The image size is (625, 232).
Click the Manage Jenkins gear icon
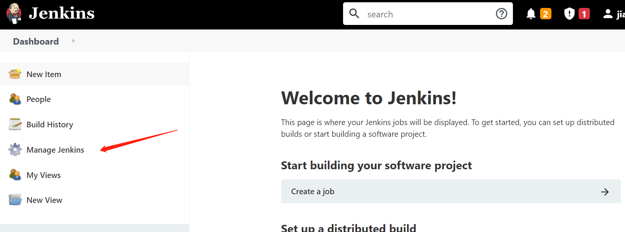tap(15, 150)
